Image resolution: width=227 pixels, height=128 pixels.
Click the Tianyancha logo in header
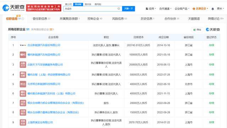tap(13, 8)
